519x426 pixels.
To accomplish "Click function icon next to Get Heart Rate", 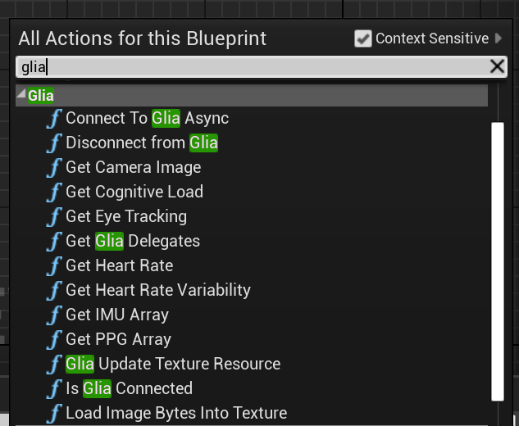I will pos(55,266).
